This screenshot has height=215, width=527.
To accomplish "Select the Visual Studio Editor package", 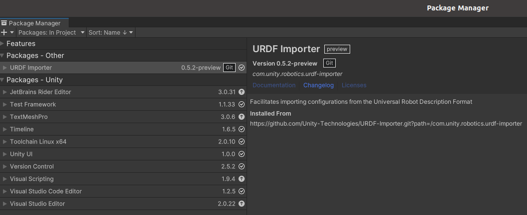I will pyautogui.click(x=124, y=204).
